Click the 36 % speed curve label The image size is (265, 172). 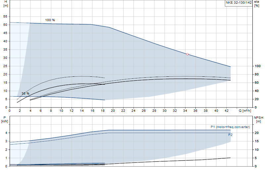pos(26,94)
